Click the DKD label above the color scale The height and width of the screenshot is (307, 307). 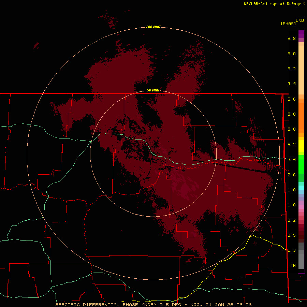300,20
